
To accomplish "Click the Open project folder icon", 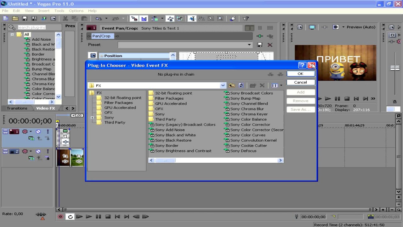I will tap(15, 19).
